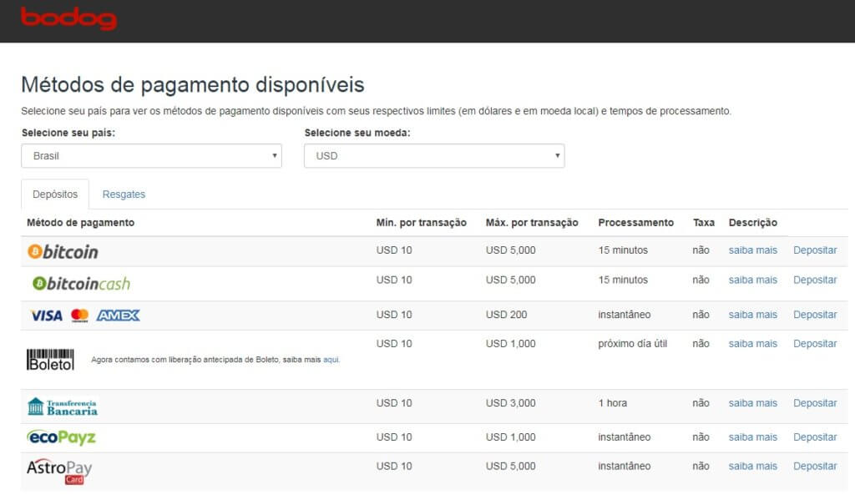
Task: Open saiba mais for Transferencia Bancaria
Action: (752, 403)
